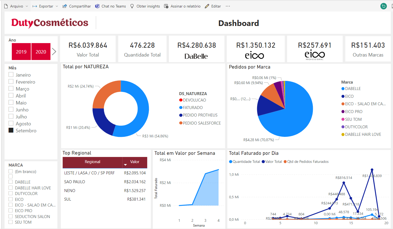The image size is (393, 229).
Task: Check the DABELLE brand checkbox
Action: point(11,182)
